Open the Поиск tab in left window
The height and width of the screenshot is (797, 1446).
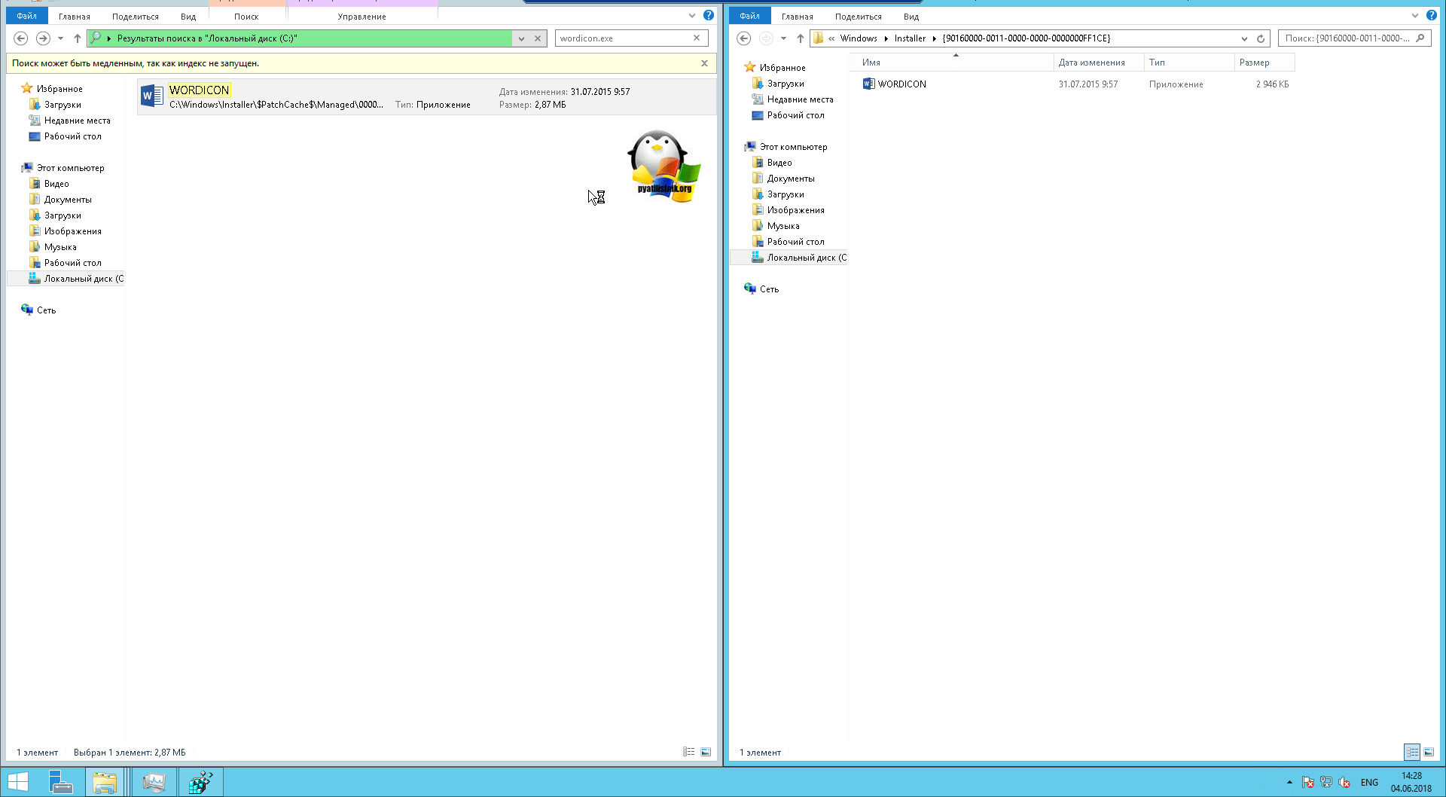246,17
